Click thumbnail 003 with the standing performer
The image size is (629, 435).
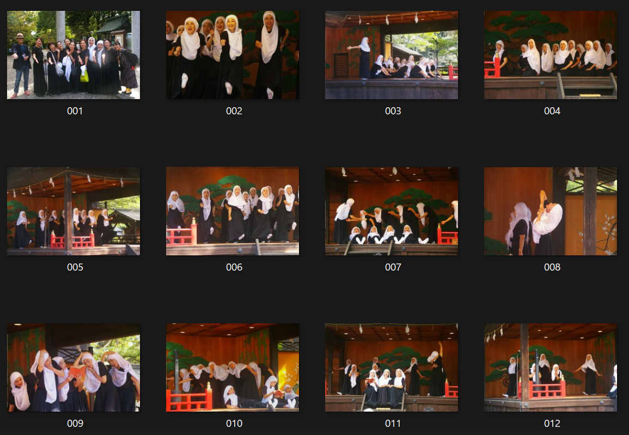[x=392, y=55]
